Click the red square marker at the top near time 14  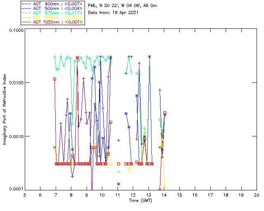165,113
